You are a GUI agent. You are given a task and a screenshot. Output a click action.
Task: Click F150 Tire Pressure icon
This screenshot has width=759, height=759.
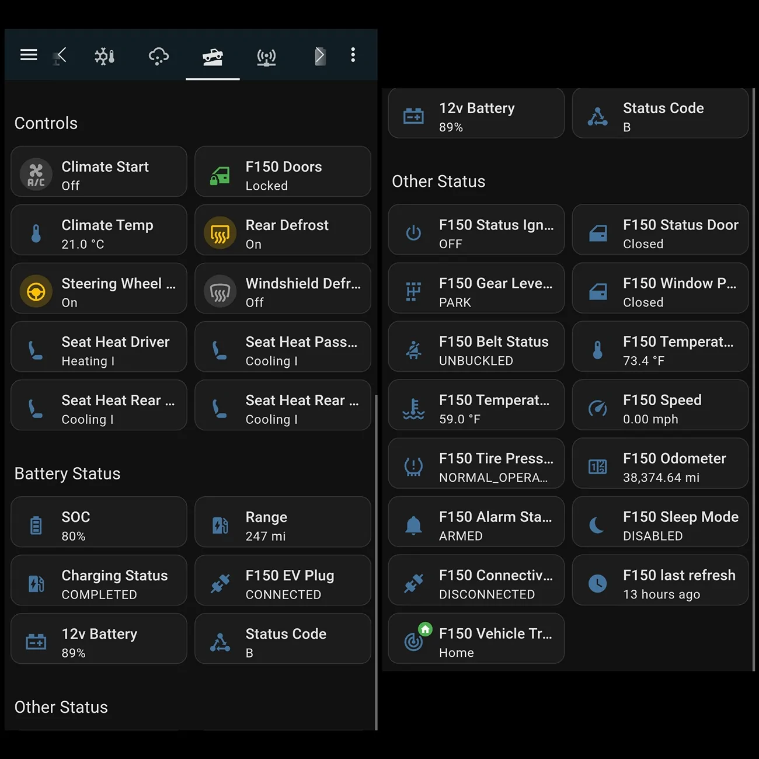pos(413,466)
